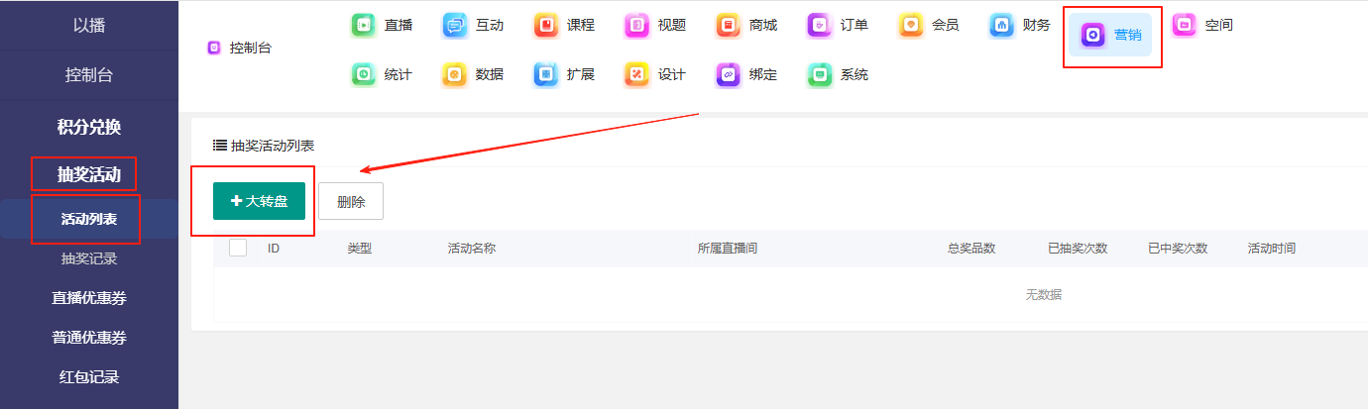Toggle the select-all checkbox in table header
Image resolution: width=1368 pixels, height=409 pixels.
point(238,248)
